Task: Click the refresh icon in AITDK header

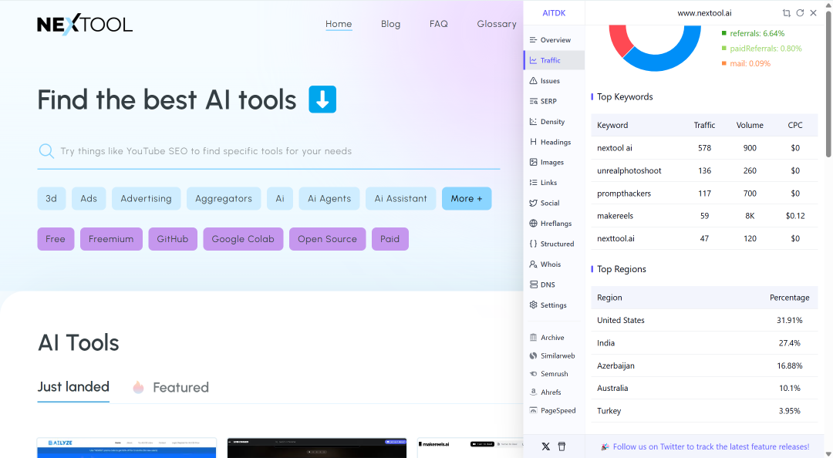Action: [800, 13]
